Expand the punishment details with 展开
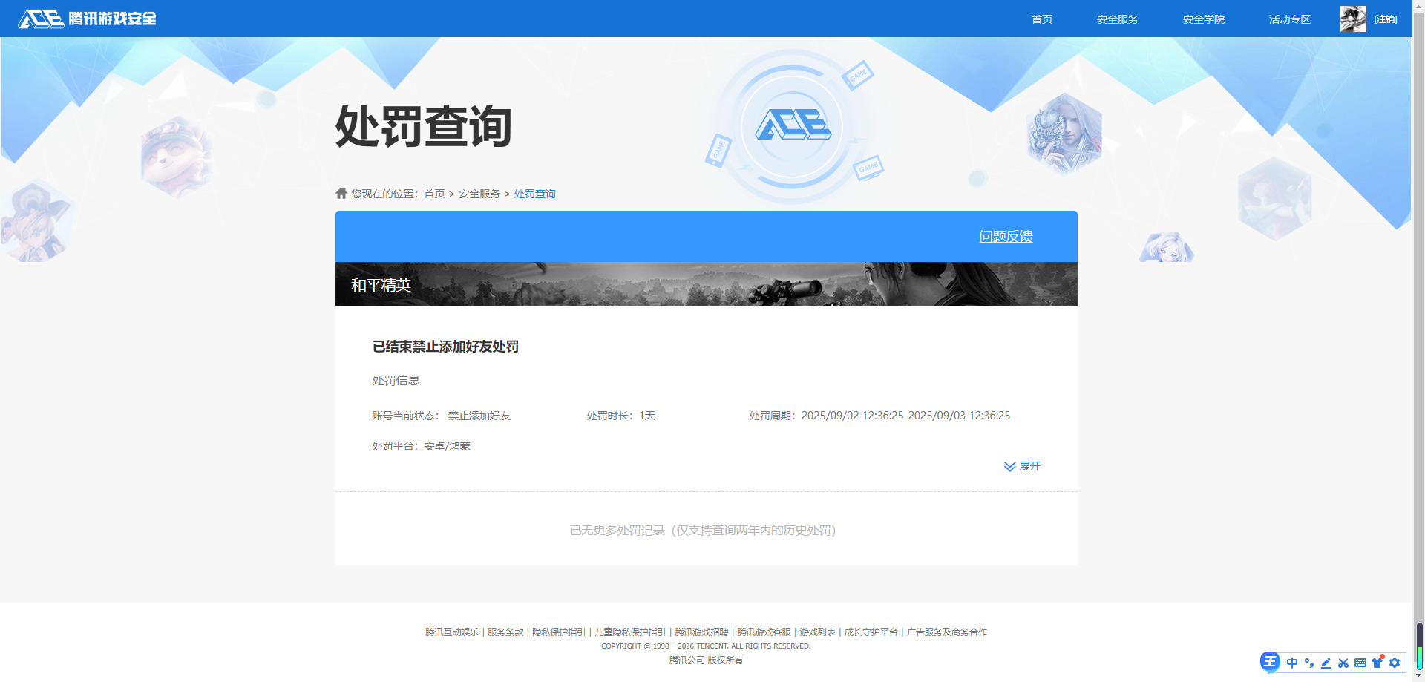 coord(1022,466)
